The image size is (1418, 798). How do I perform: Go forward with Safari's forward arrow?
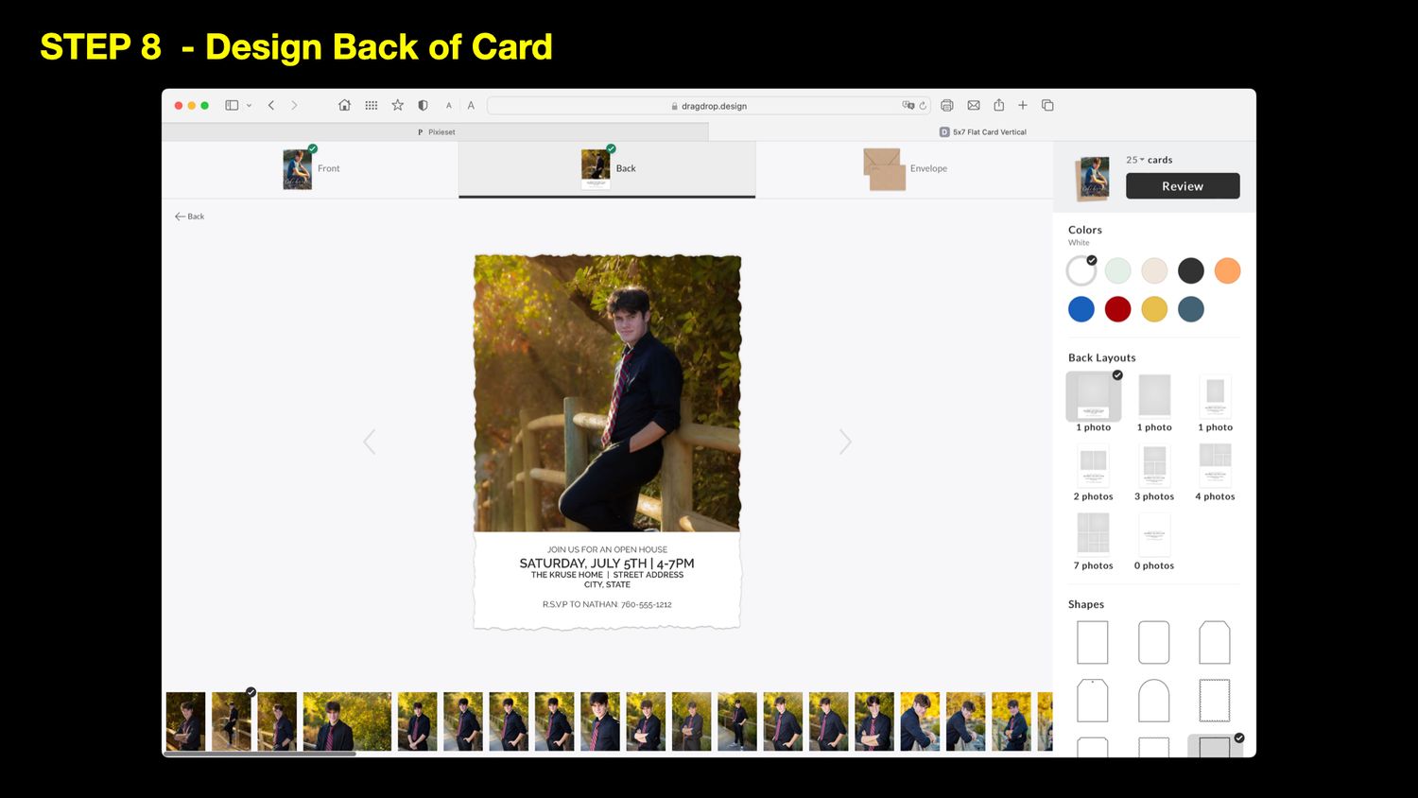tap(294, 105)
